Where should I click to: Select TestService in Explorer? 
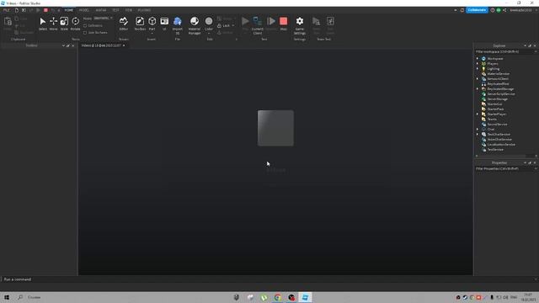coord(495,150)
